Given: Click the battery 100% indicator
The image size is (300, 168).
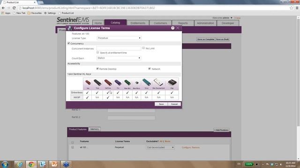Looking at the screenshot, I should pos(249,164).
